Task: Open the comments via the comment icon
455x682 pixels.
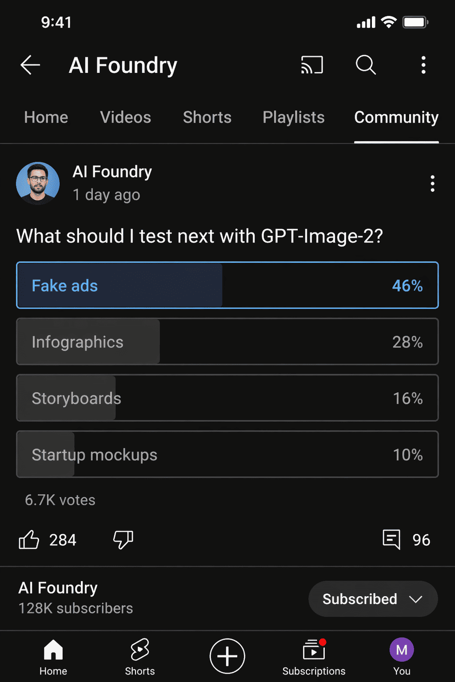Action: tap(391, 539)
